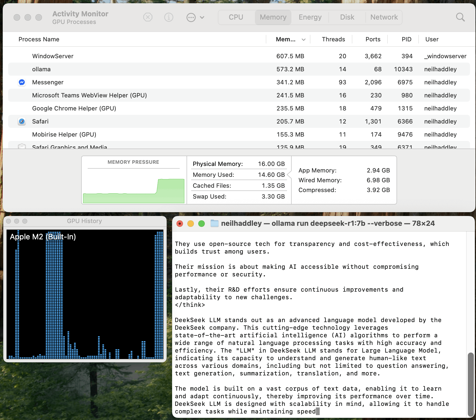The image size is (476, 420).
Task: Toggle Memory column sort direction arrow
Action: [x=304, y=40]
